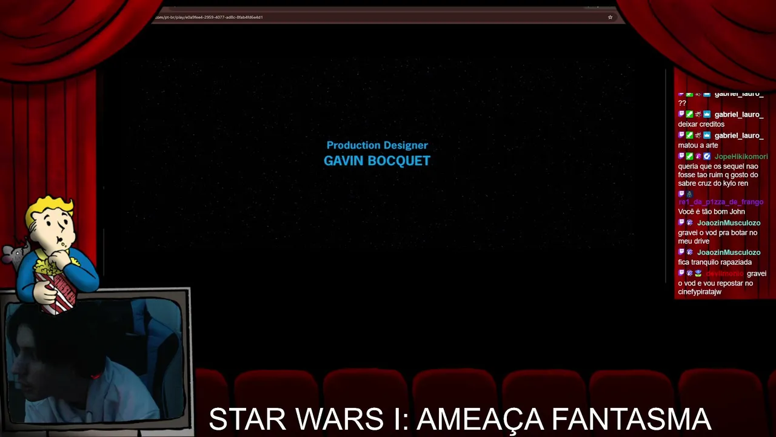Click the chat message 'deixar creditos'
Screen dimensions: 776x437
pyautogui.click(x=701, y=124)
